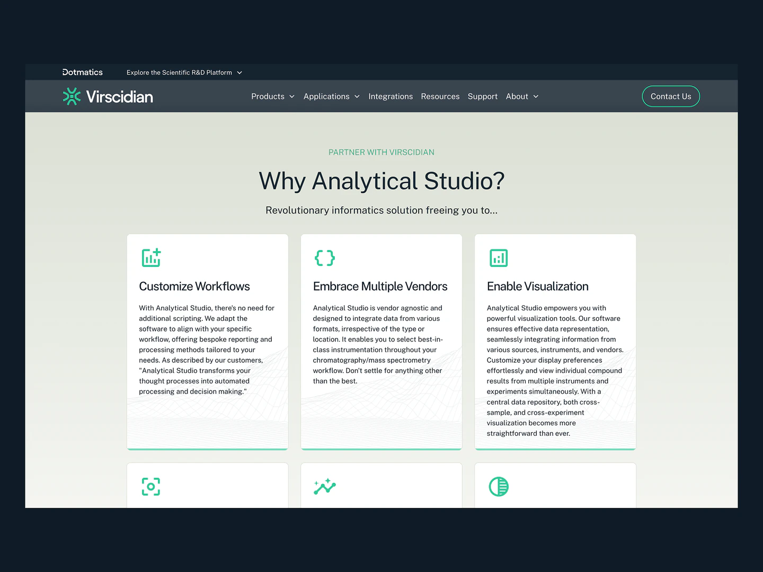Click the Customize Workflows card title
Viewport: 763px width, 572px height.
pos(194,287)
